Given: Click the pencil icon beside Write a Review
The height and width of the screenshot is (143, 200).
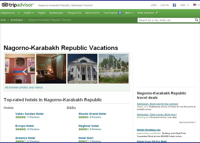Looking at the screenshot, I should click(157, 13).
